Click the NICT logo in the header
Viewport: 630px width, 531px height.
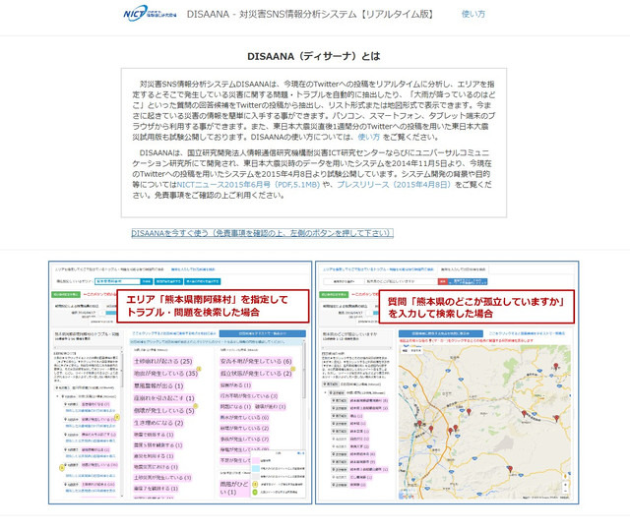150,14
